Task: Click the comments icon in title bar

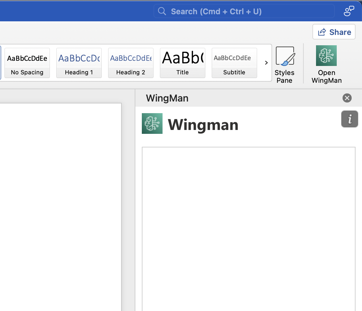Action: (349, 11)
